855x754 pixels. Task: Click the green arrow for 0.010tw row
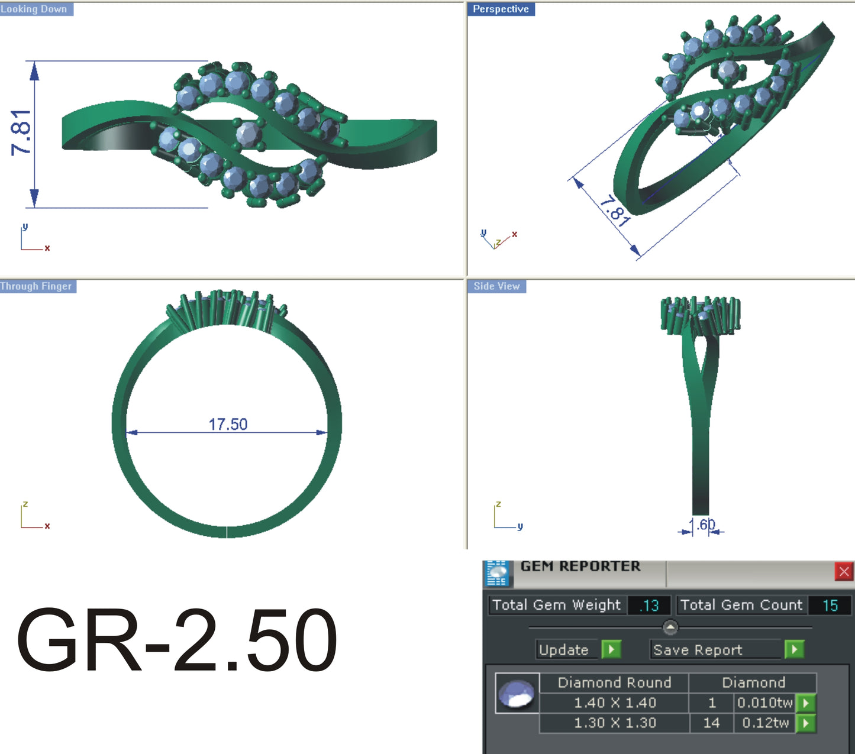pyautogui.click(x=806, y=703)
